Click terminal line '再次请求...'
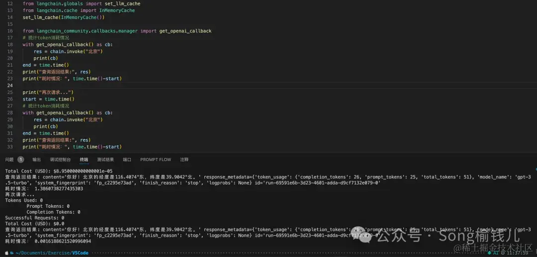The height and width of the screenshot is (257, 537). tap(20, 194)
